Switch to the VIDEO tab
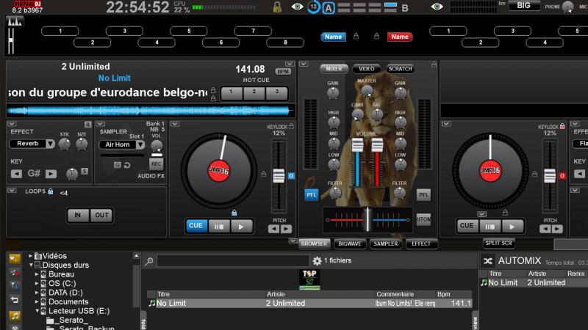This screenshot has height=330, width=588. coord(366,69)
